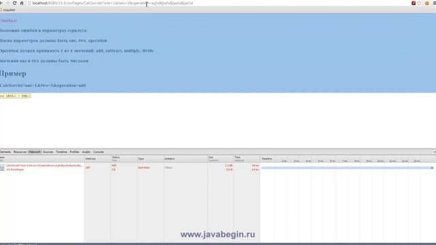Open the bookmarks folder in bookmarks bar
Screen dimensions: 436x245
point(7,10)
